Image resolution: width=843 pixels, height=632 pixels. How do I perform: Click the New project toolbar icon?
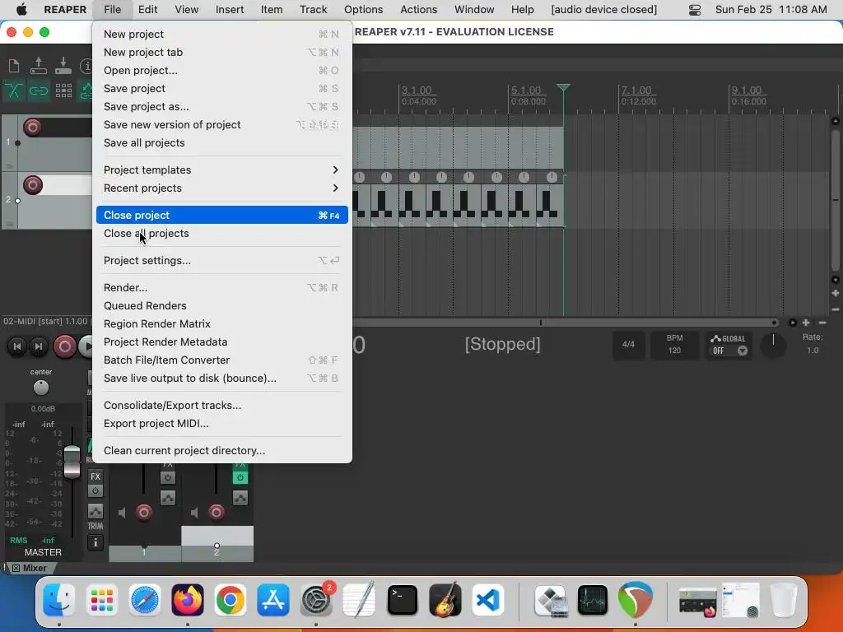[x=14, y=66]
